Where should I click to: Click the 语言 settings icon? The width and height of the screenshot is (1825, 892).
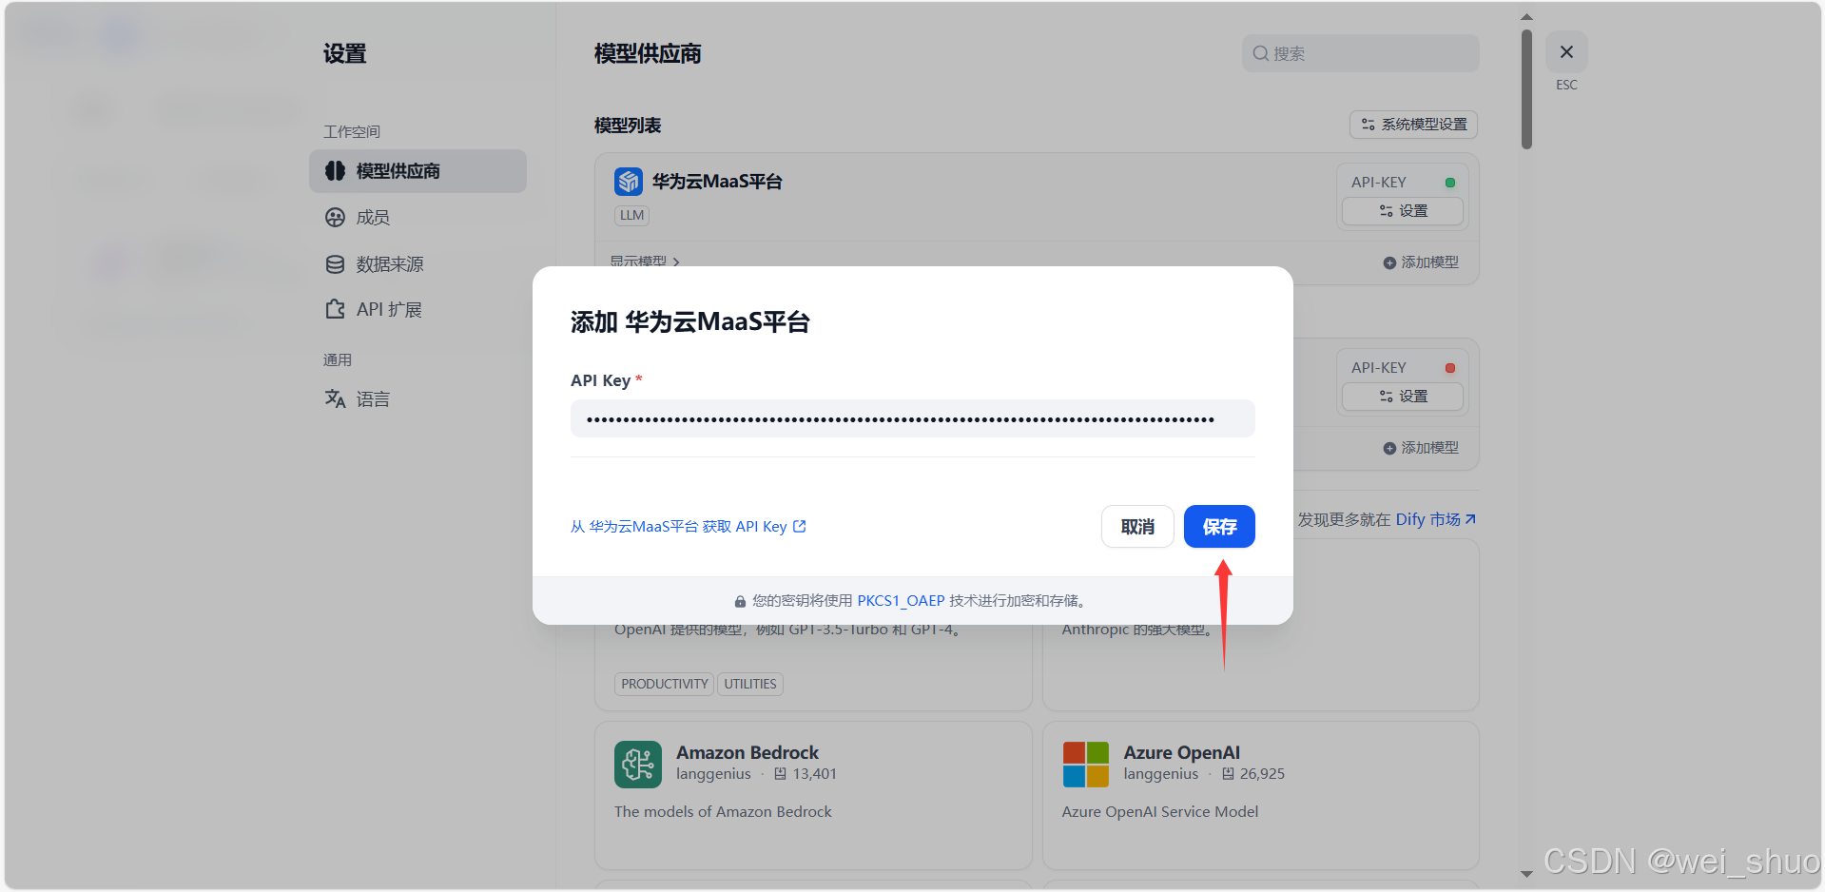click(335, 398)
